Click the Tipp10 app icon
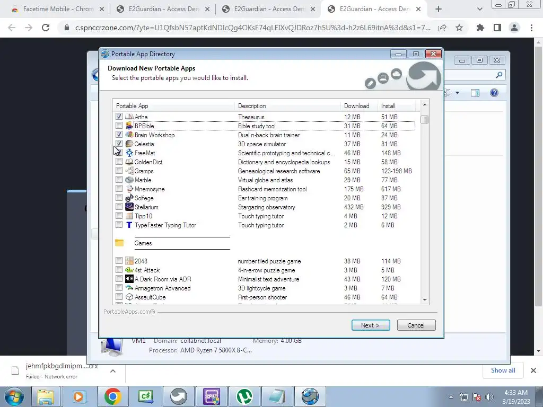This screenshot has height=407, width=543. coord(129,216)
